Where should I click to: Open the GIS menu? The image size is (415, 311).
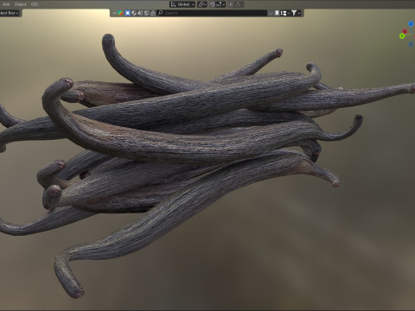pos(35,4)
